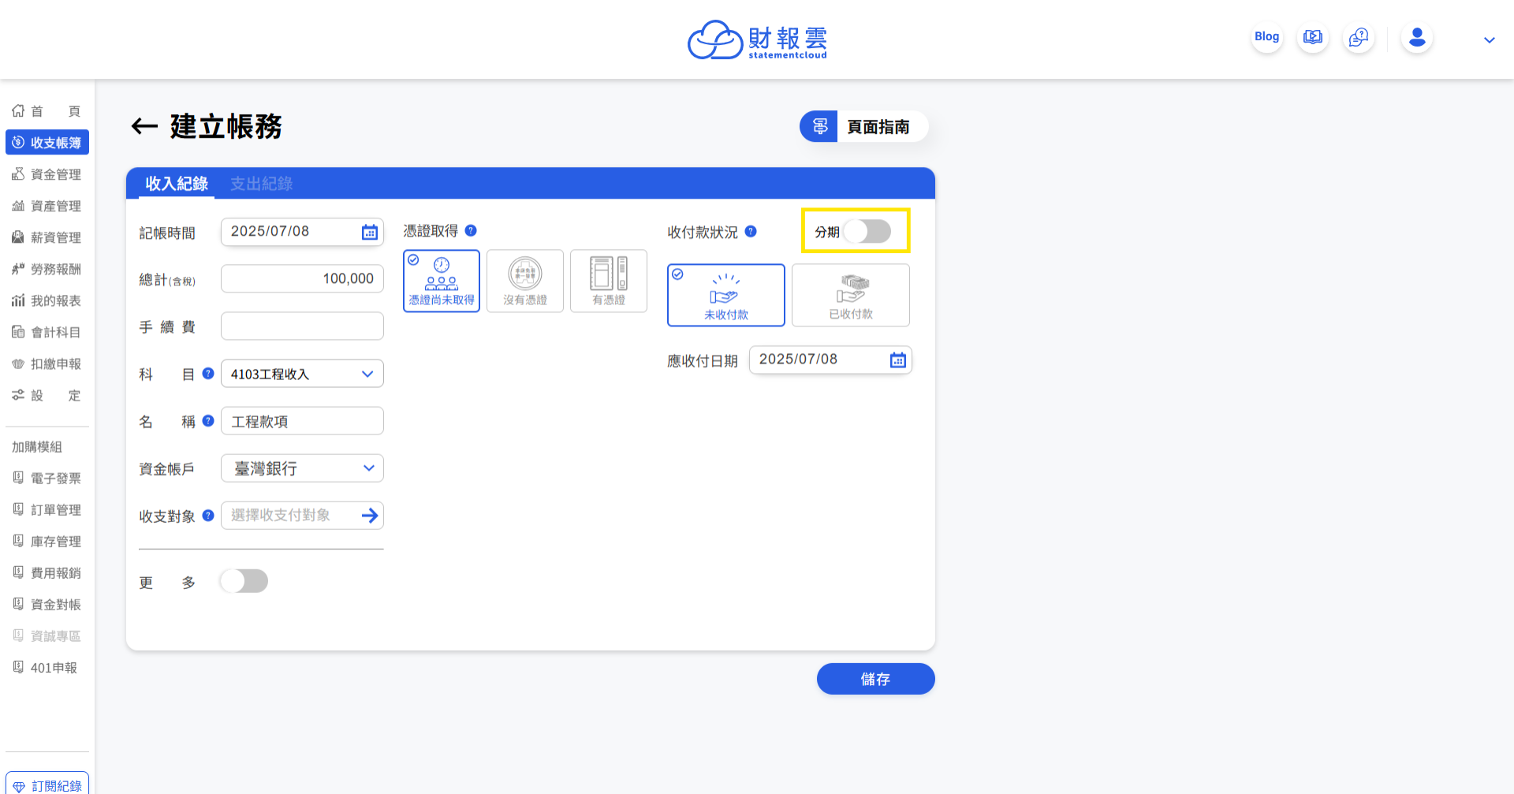The image size is (1514, 794).
Task: Click the 儲存 save button
Action: pos(875,679)
